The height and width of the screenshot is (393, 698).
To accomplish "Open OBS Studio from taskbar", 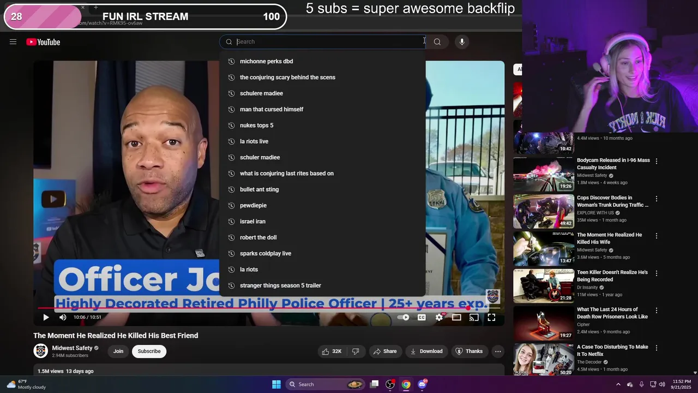I will click(390, 384).
